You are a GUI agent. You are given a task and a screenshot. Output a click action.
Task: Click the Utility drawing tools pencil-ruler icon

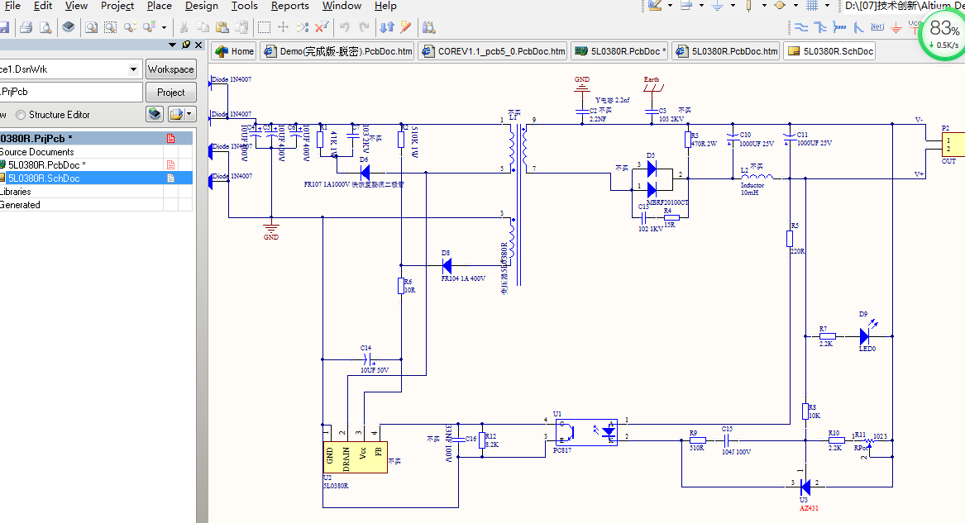pyautogui.click(x=655, y=6)
